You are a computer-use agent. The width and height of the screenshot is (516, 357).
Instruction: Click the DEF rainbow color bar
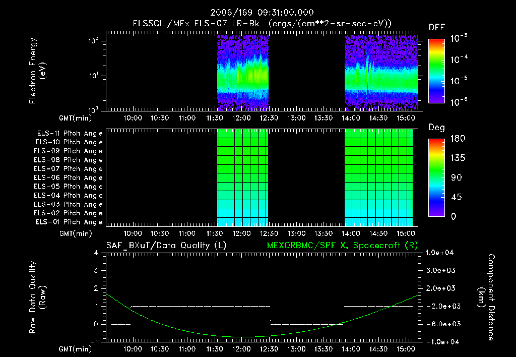click(x=436, y=71)
